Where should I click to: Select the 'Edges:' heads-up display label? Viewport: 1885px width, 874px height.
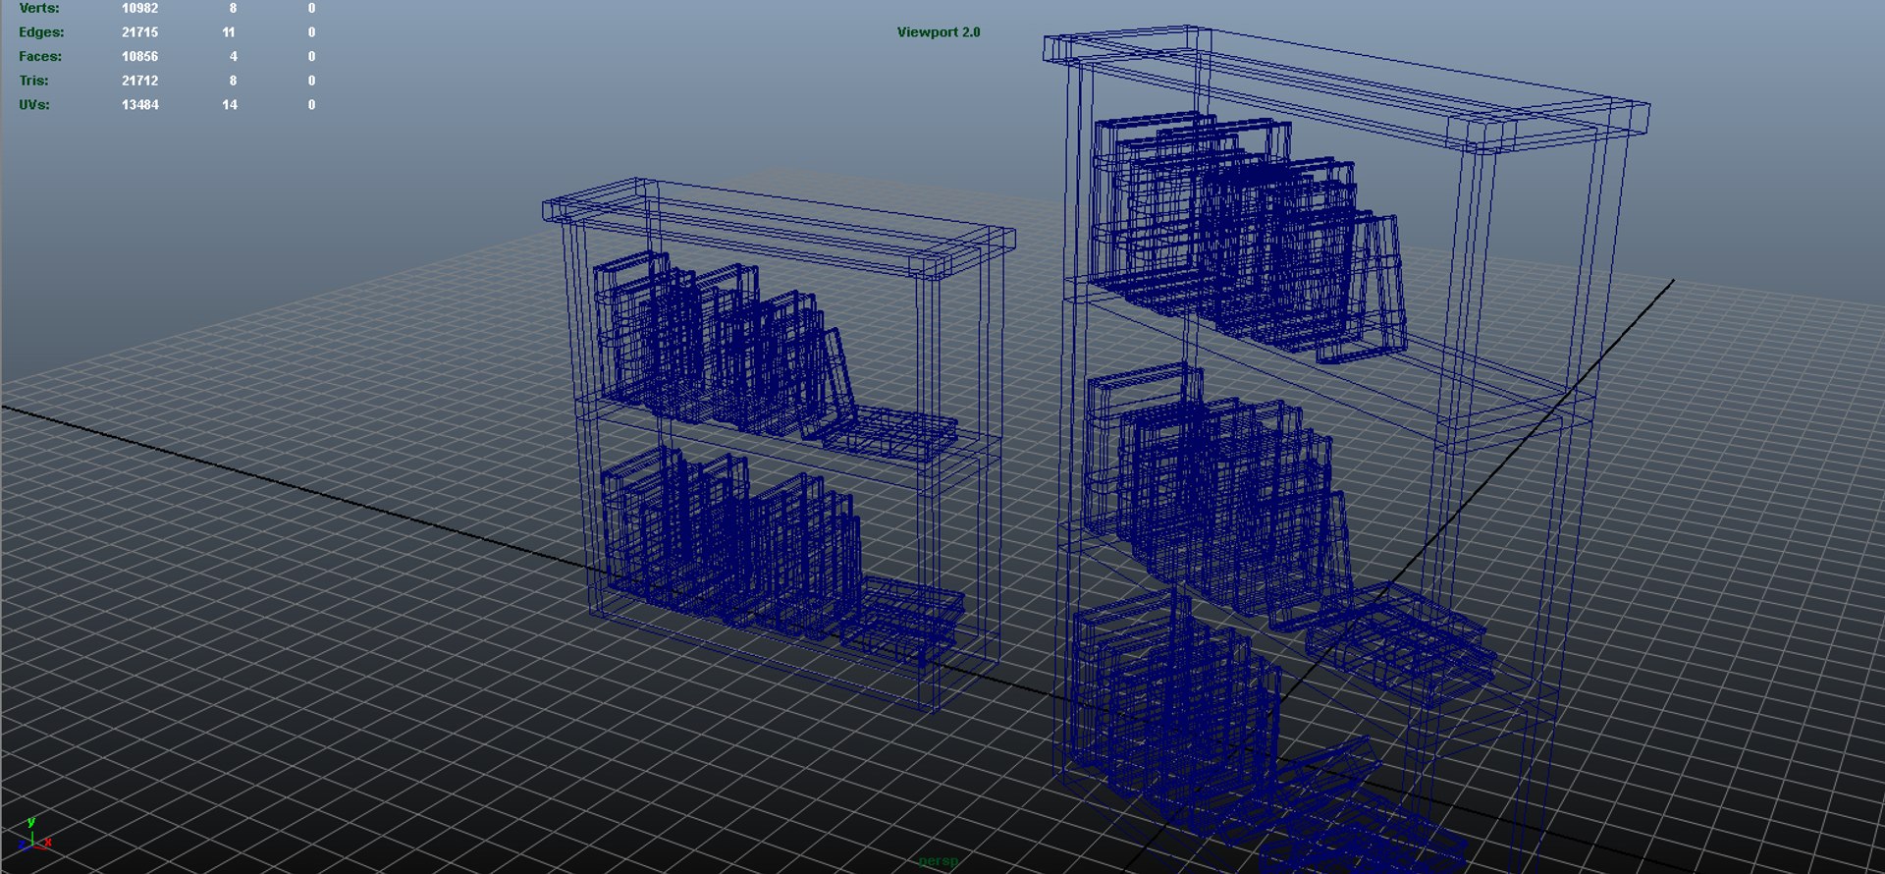pyautogui.click(x=41, y=32)
